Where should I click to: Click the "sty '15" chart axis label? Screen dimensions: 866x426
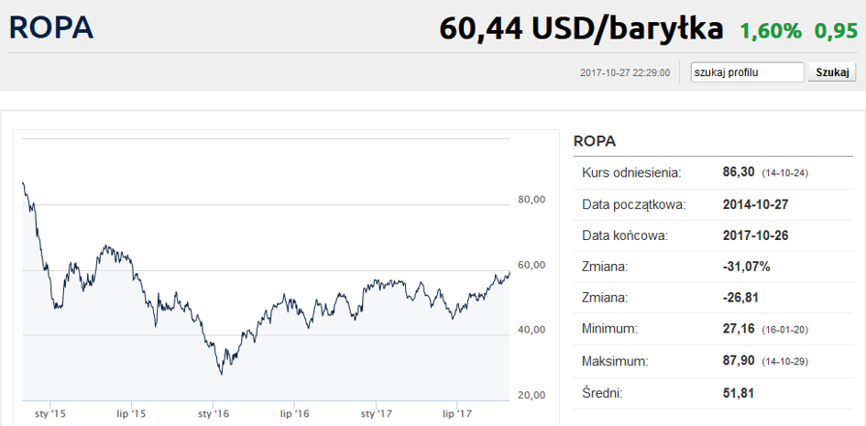point(50,414)
